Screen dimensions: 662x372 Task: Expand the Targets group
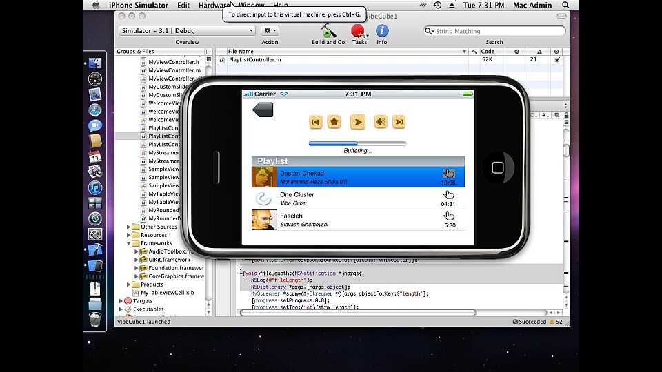click(x=121, y=301)
